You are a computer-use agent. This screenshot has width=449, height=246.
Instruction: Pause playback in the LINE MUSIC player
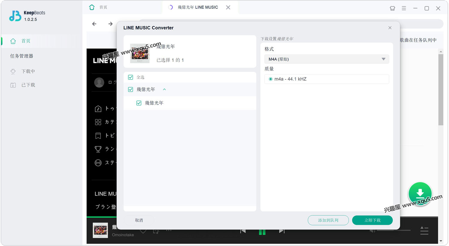(x=262, y=232)
